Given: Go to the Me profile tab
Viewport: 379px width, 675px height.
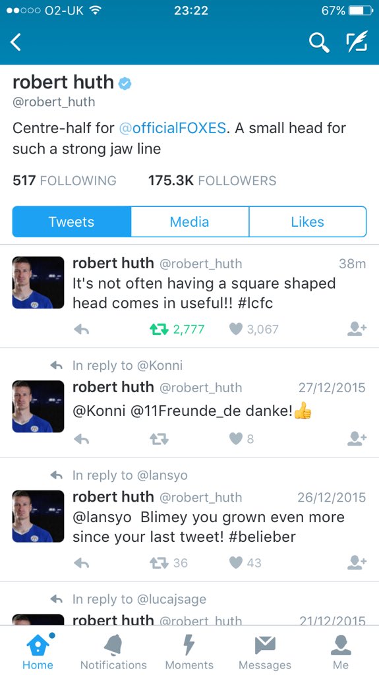Looking at the screenshot, I should pos(341,651).
